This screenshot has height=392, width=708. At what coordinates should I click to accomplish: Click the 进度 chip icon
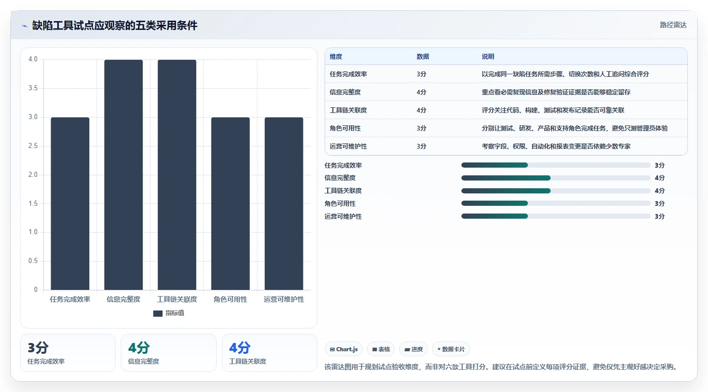[407, 350]
